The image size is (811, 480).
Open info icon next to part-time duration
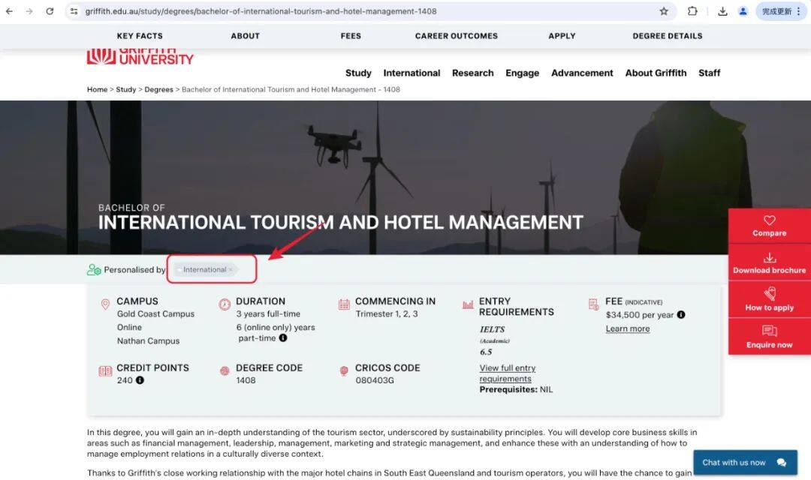[283, 338]
